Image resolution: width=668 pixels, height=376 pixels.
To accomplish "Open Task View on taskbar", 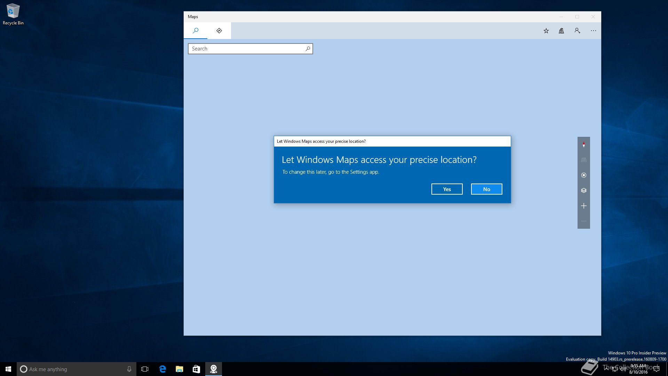I will 145,369.
